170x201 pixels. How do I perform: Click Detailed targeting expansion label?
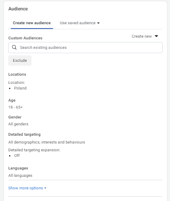(35, 150)
